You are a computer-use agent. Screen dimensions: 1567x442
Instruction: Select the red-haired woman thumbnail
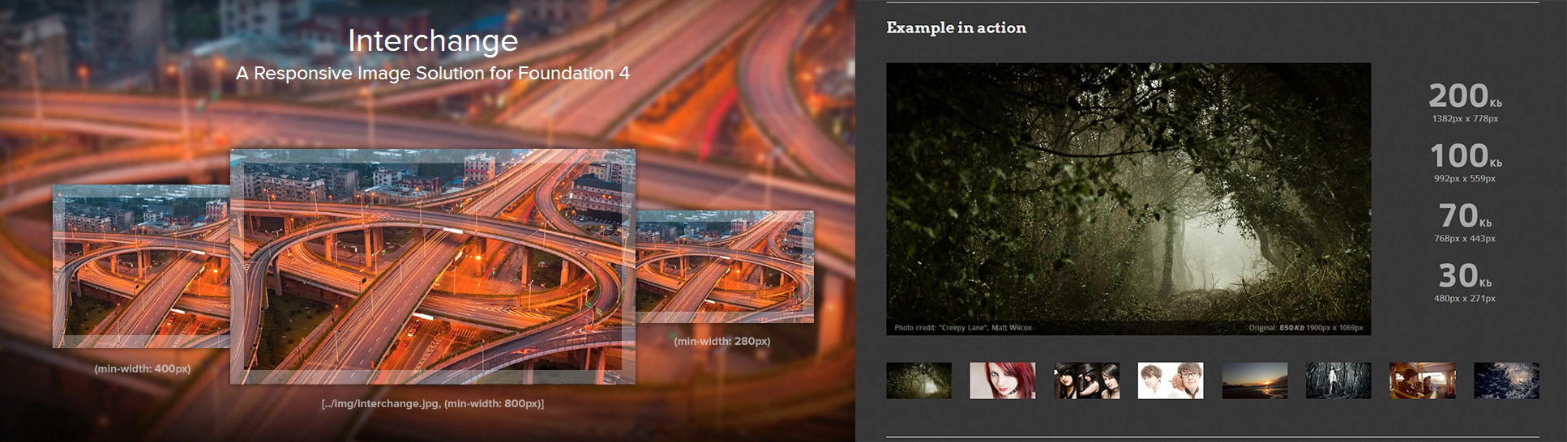pos(1003,380)
